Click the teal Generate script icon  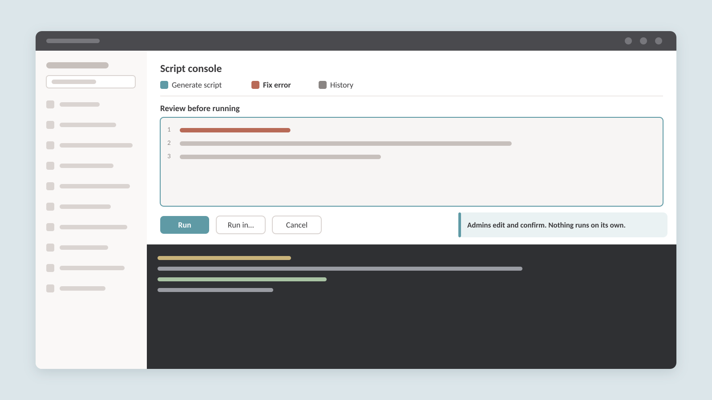[x=164, y=85]
